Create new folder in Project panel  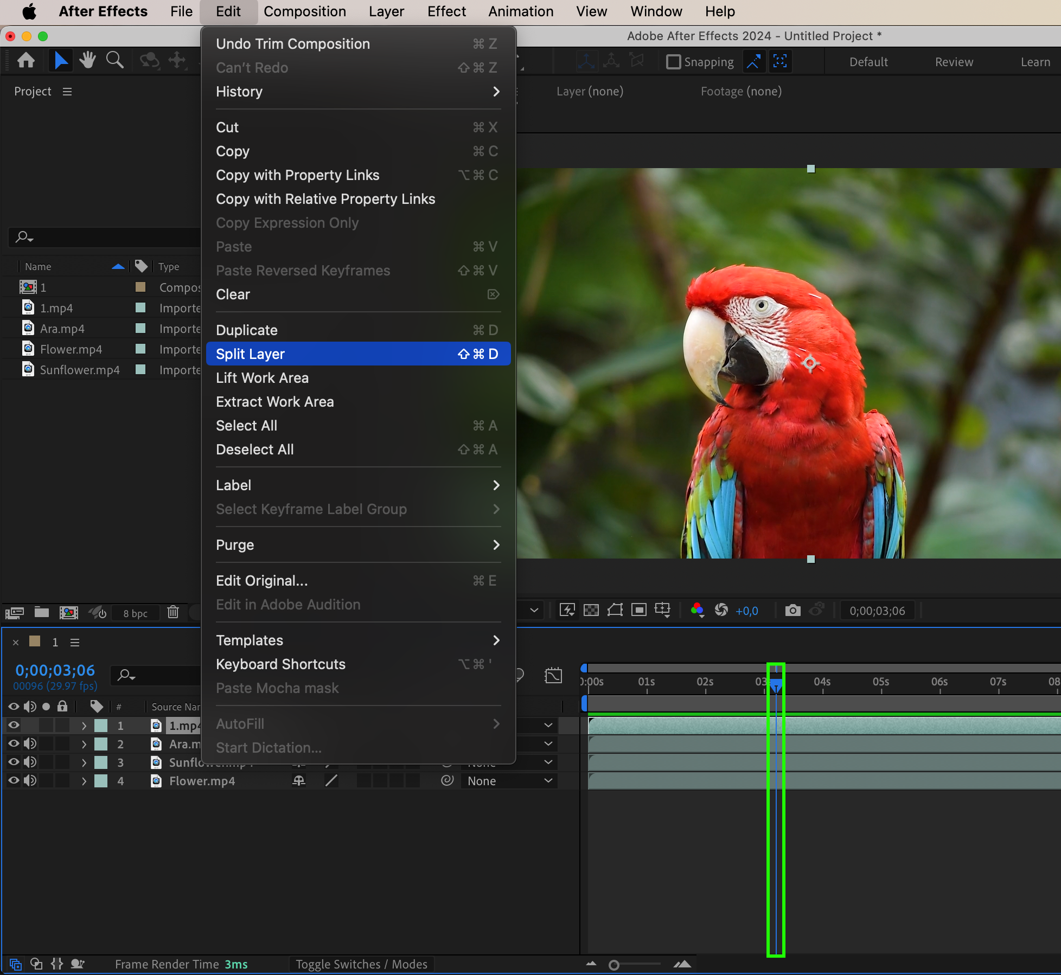click(x=42, y=612)
